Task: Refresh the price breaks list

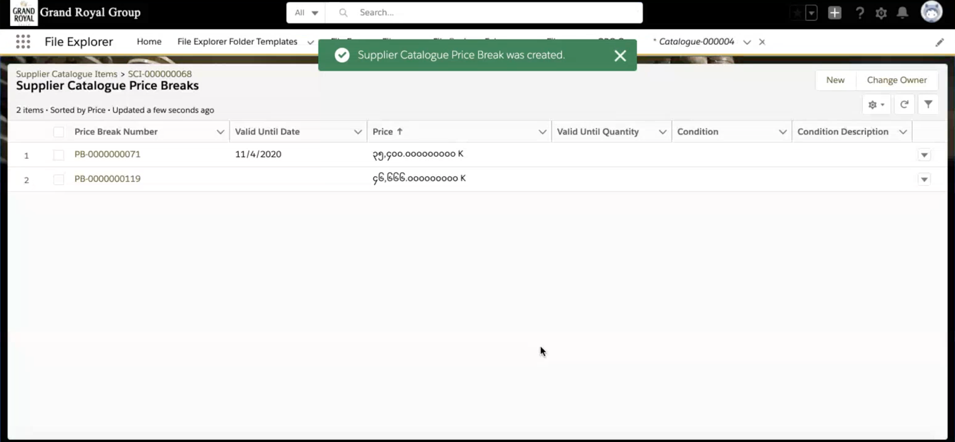Action: [x=904, y=105]
